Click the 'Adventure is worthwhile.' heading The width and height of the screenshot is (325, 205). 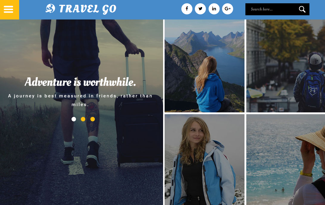(80, 82)
